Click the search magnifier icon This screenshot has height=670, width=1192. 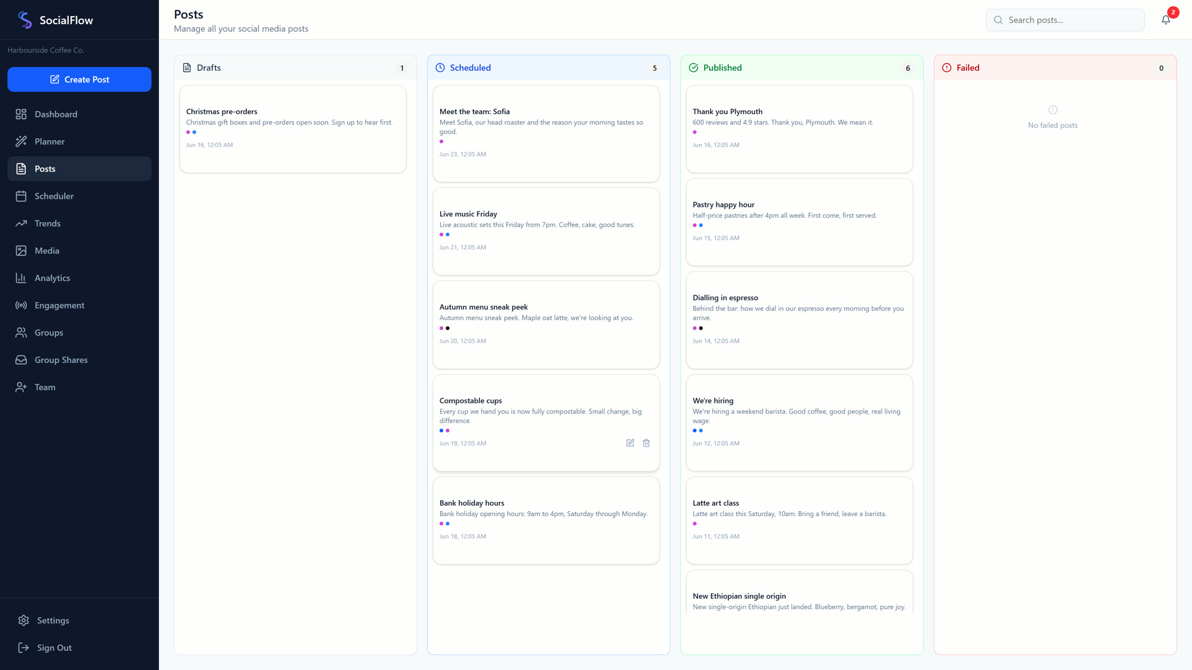998,20
